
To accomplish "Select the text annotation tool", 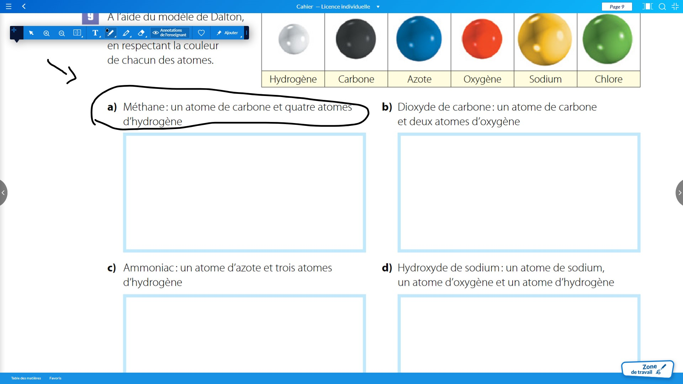I will (95, 33).
